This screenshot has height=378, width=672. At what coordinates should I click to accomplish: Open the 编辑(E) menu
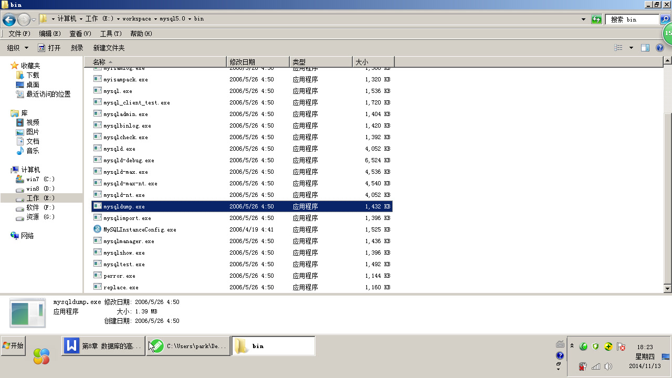(50, 34)
